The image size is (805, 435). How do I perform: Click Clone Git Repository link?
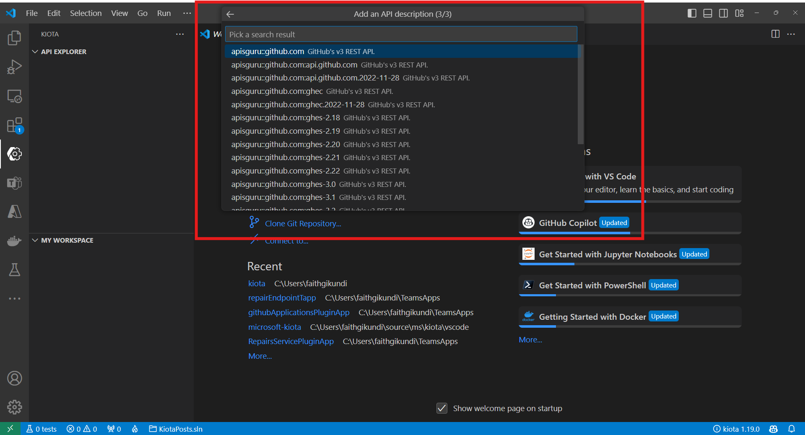tap(303, 223)
